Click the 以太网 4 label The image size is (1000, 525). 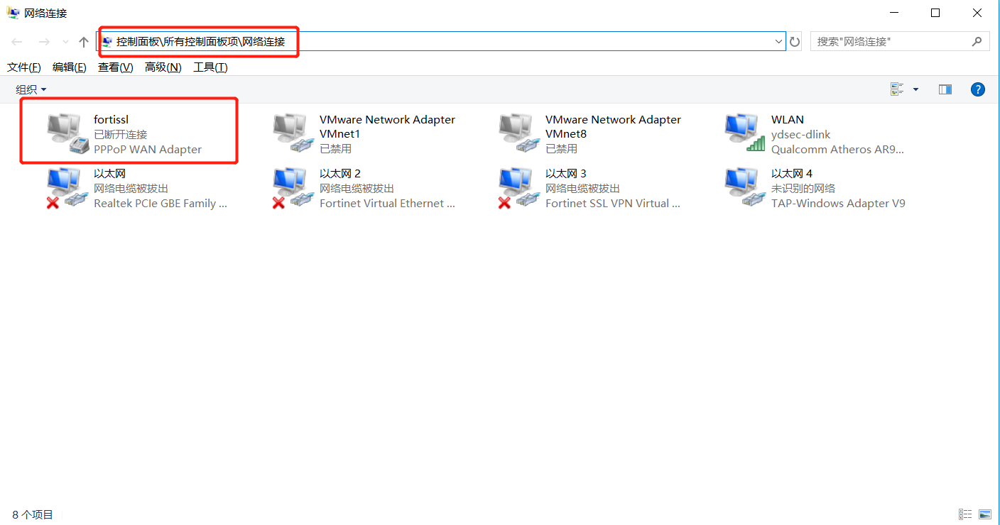coord(792,174)
